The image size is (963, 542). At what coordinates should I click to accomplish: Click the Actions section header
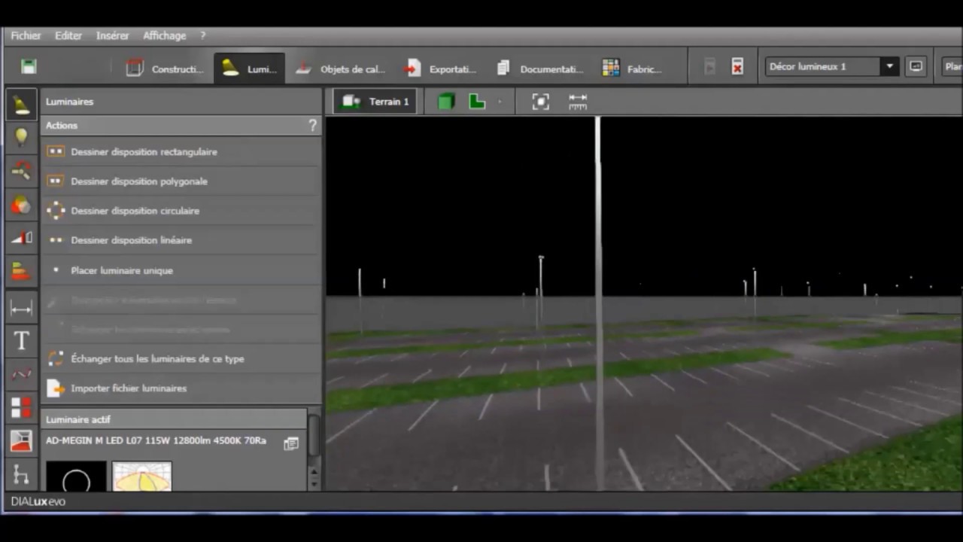181,126
